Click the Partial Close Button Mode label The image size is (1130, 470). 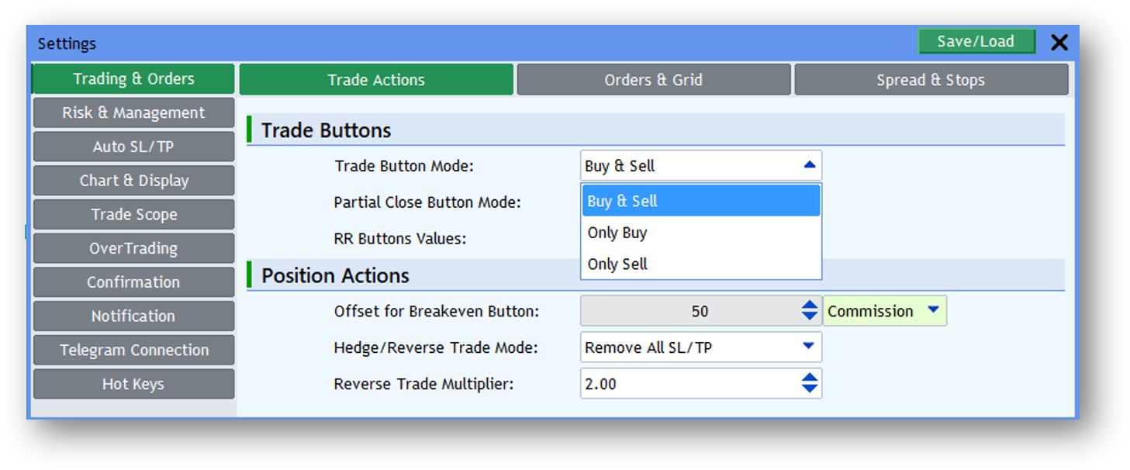coord(427,202)
